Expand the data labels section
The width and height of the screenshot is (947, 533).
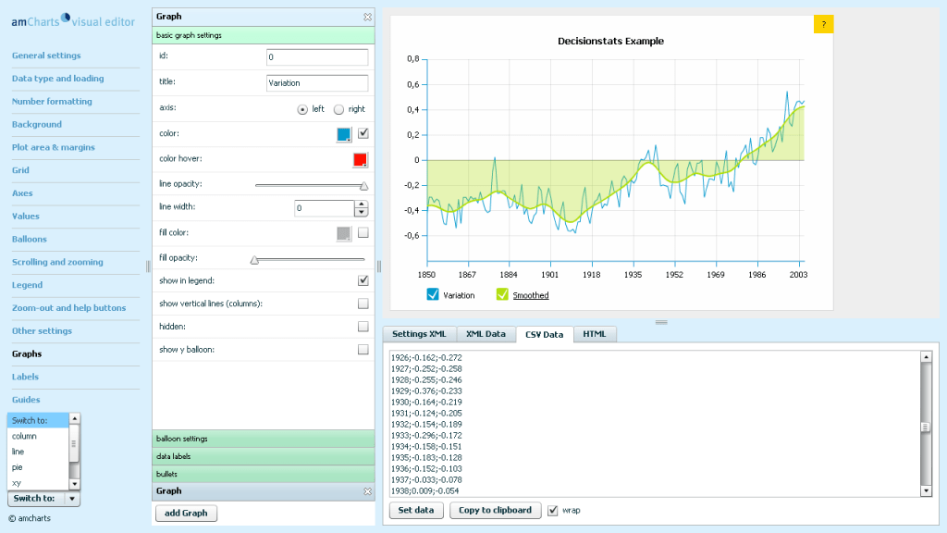tap(264, 456)
